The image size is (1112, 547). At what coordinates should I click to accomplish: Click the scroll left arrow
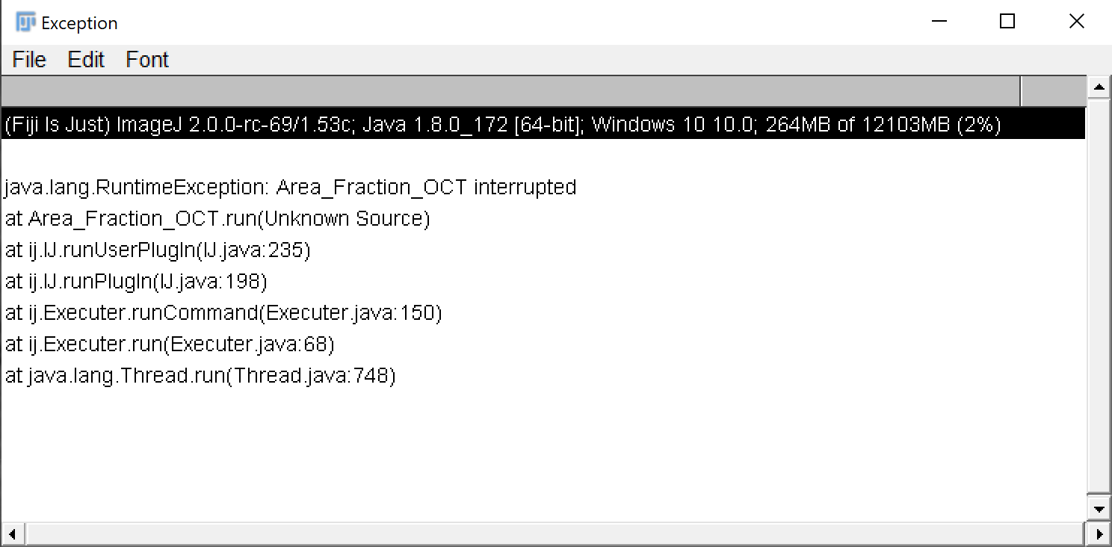pos(13,534)
